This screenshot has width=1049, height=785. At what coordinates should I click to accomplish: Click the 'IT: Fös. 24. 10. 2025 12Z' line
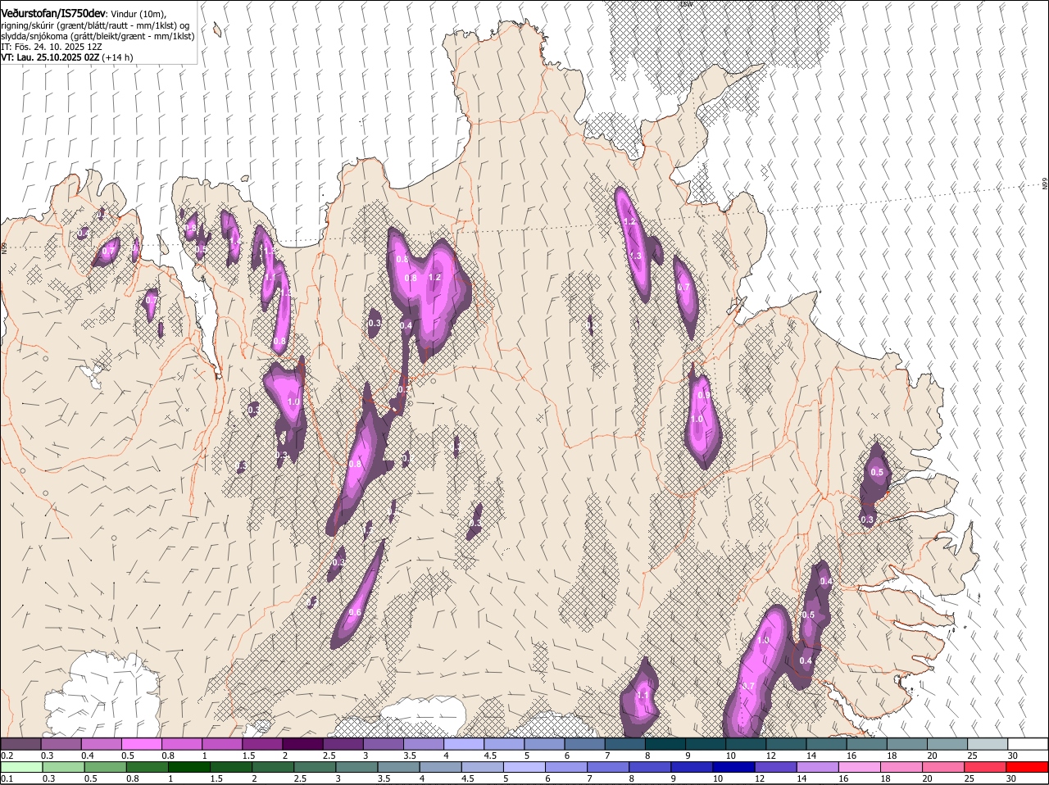click(x=52, y=47)
